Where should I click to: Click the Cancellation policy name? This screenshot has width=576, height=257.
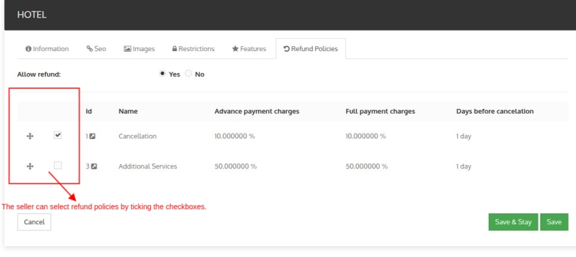coord(137,136)
